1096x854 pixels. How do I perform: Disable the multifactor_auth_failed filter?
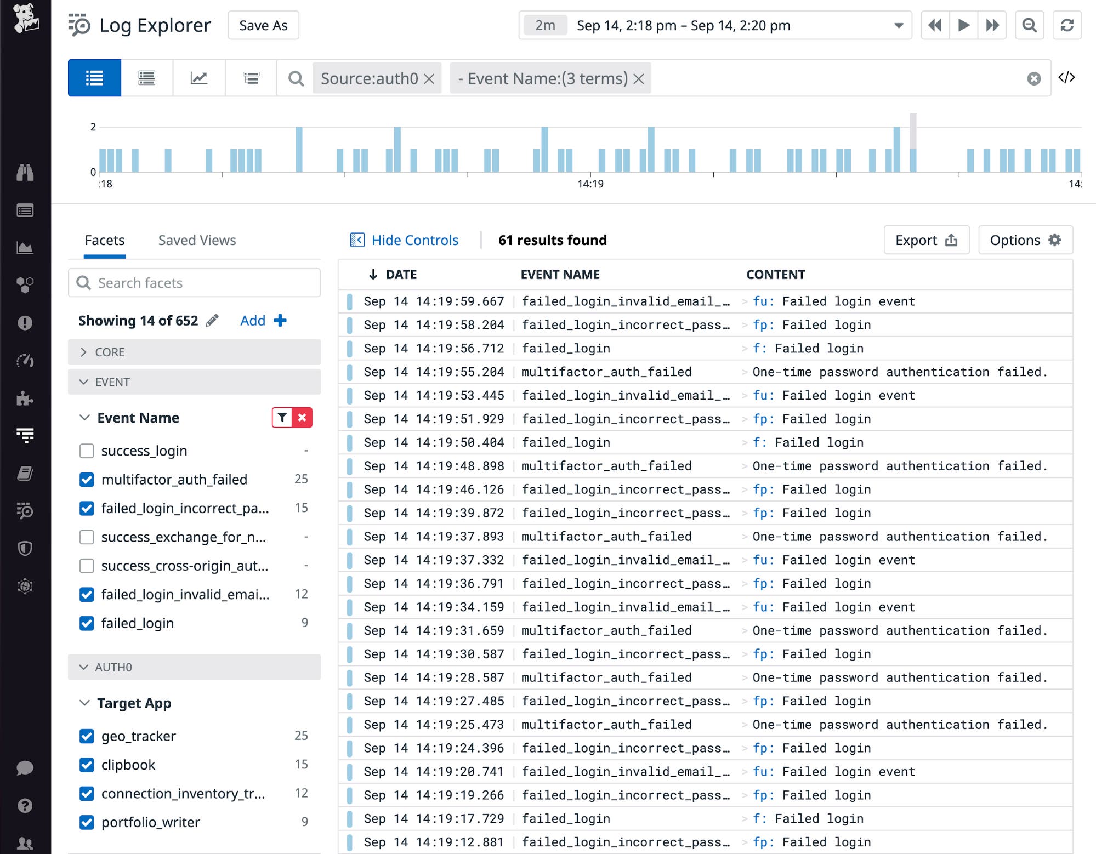point(87,480)
